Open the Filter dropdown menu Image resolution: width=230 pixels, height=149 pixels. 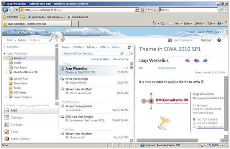[x=105, y=47]
